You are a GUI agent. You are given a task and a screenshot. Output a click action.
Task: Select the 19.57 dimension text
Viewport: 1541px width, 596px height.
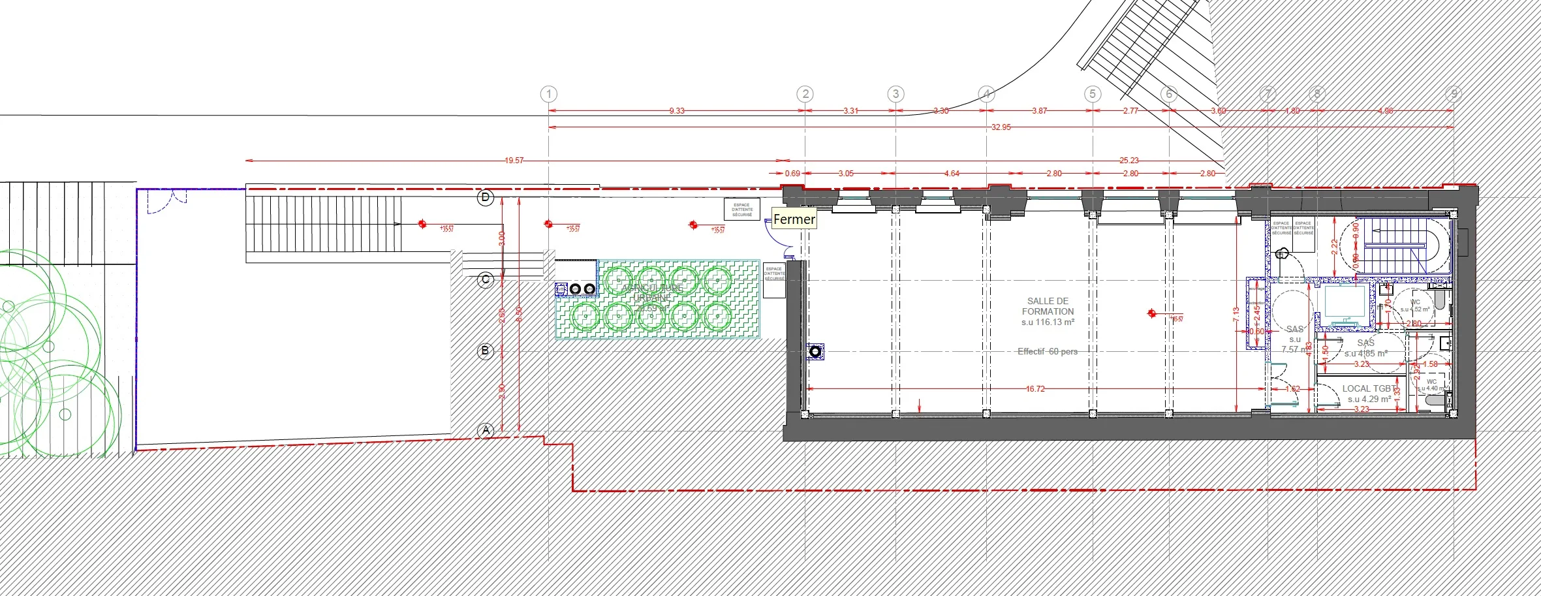tap(514, 161)
